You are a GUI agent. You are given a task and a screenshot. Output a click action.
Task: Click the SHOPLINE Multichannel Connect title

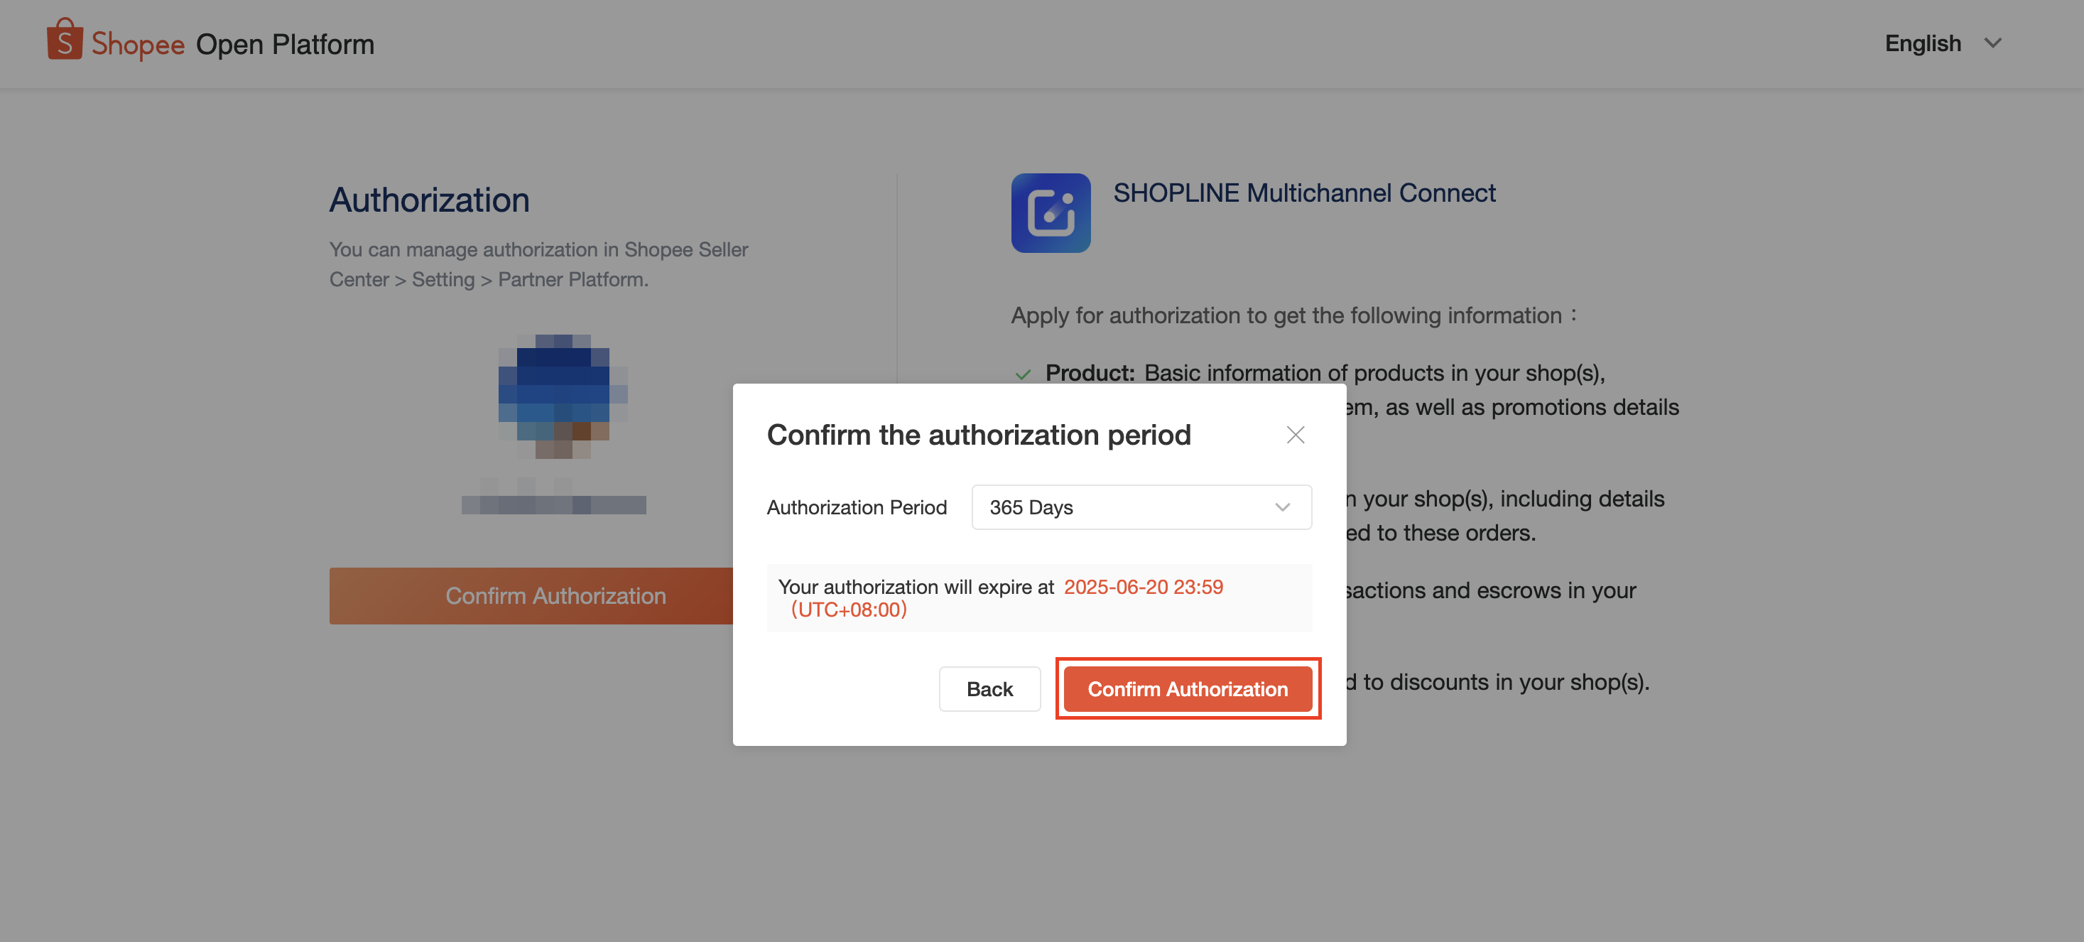click(x=1303, y=193)
